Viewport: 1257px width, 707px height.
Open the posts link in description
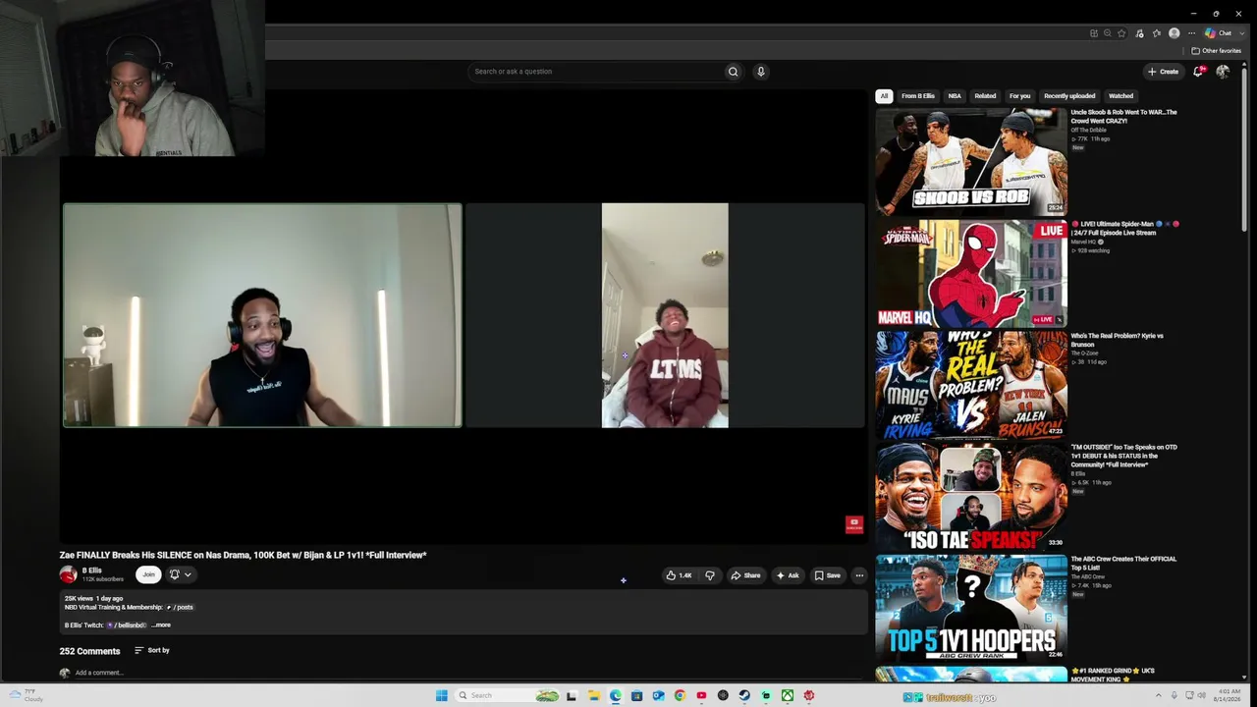click(181, 608)
